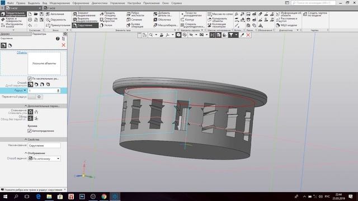Collapse Дополнительные параметры section

click(26, 106)
